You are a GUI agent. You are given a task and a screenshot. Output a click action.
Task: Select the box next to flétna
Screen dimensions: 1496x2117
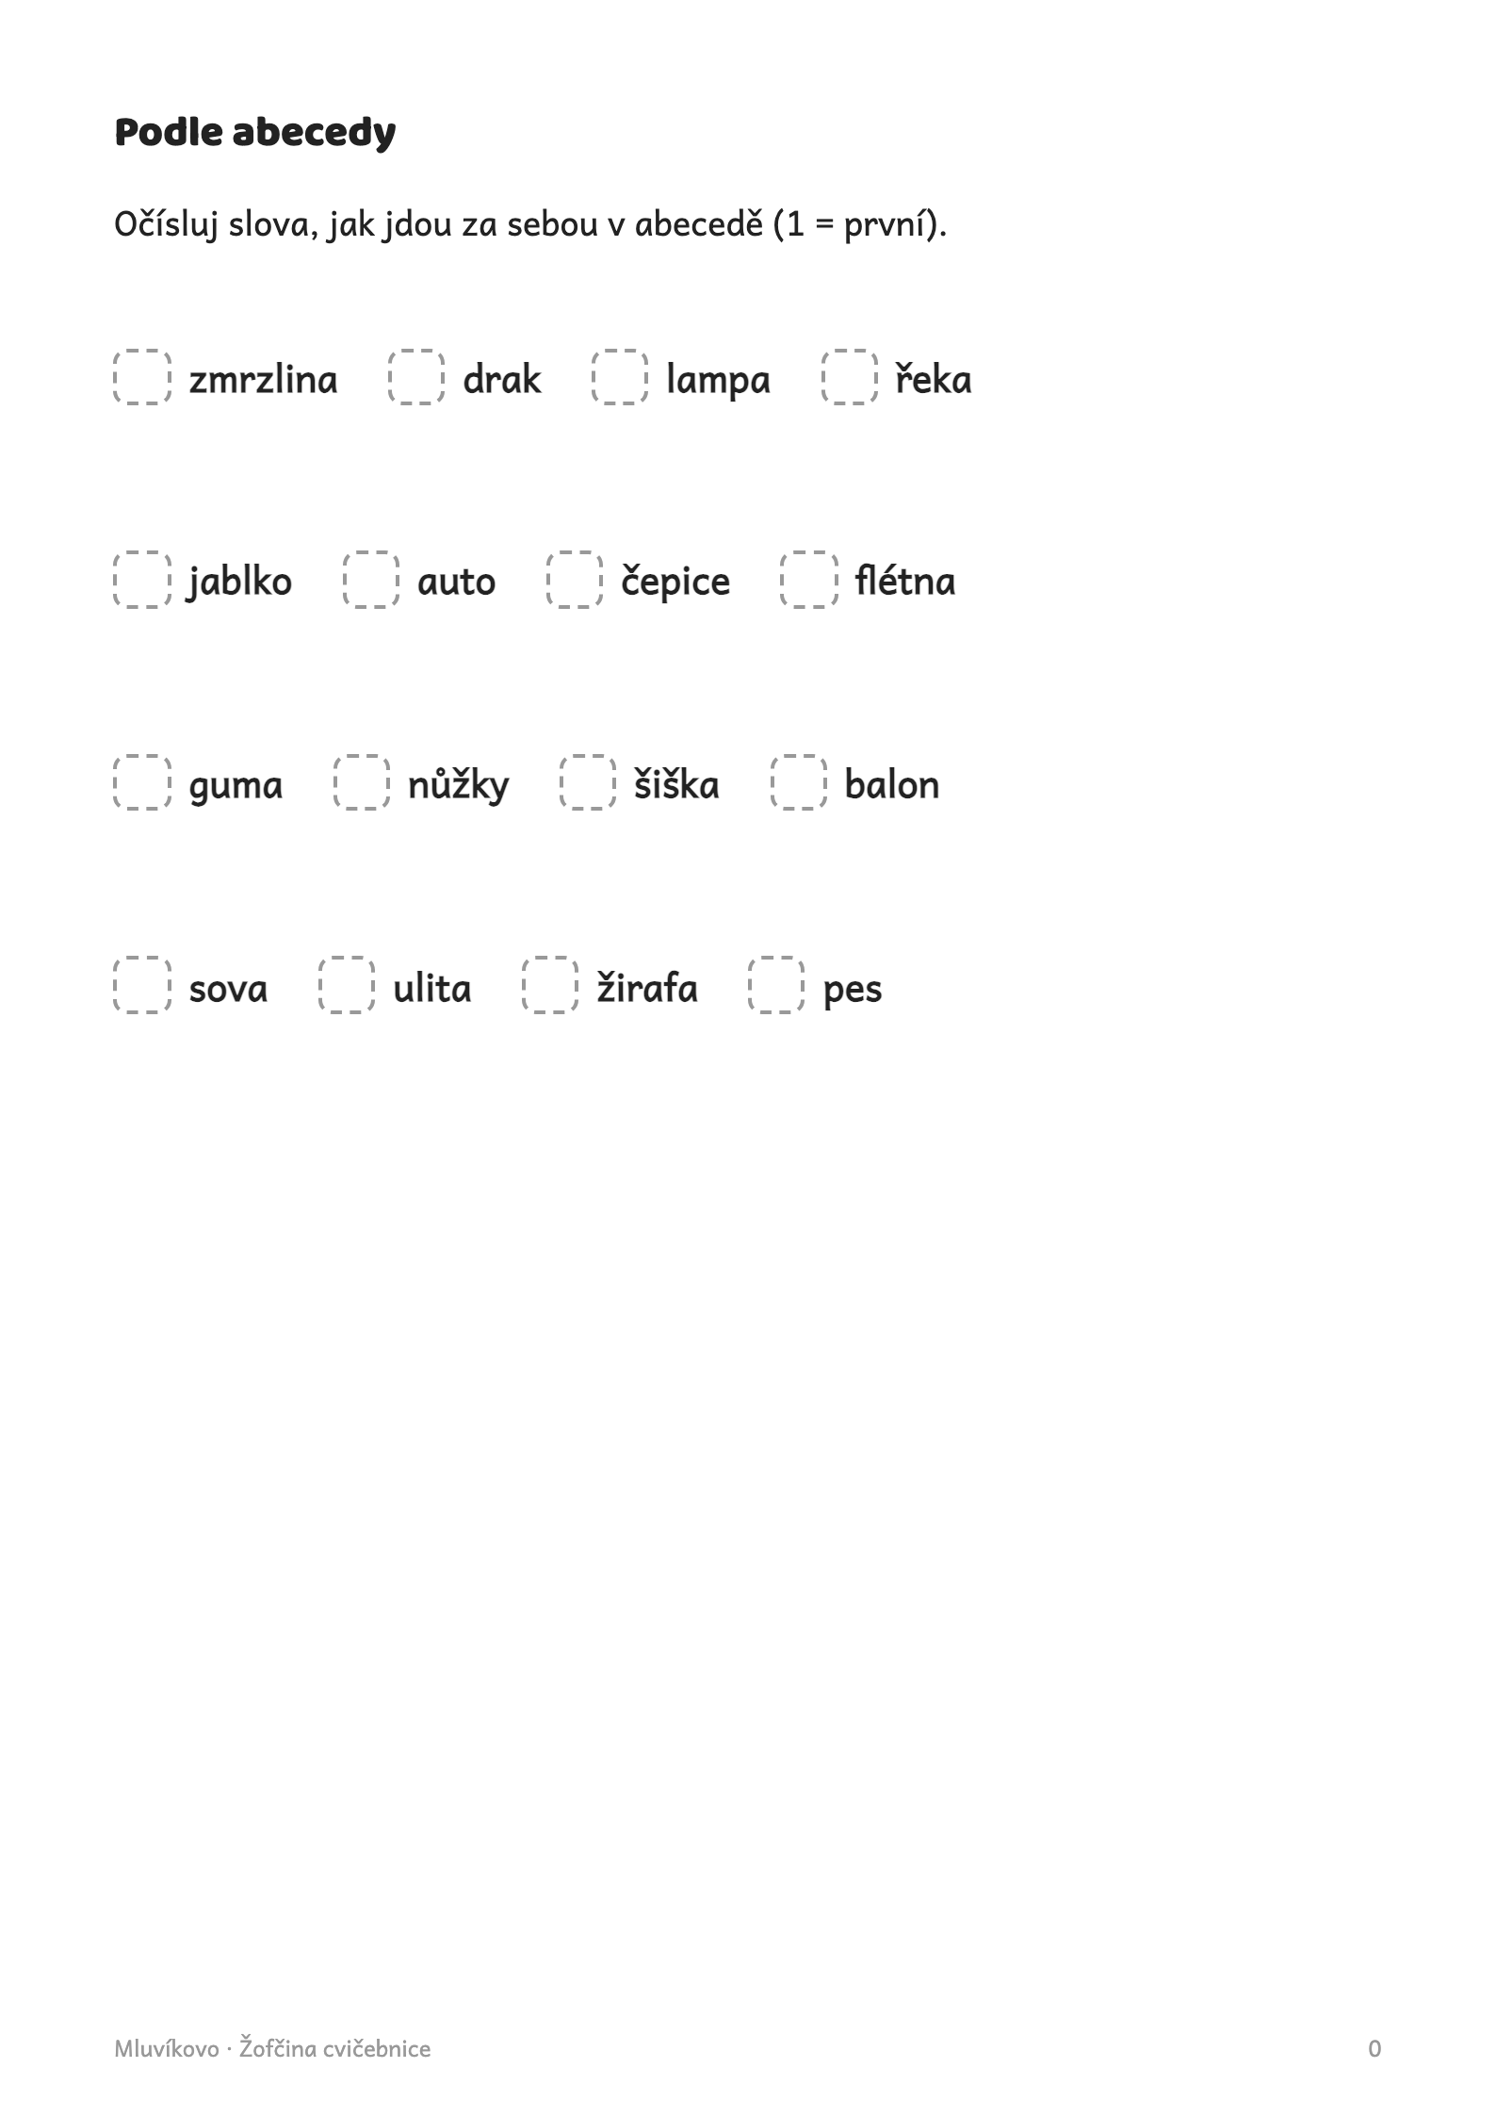pyautogui.click(x=809, y=580)
